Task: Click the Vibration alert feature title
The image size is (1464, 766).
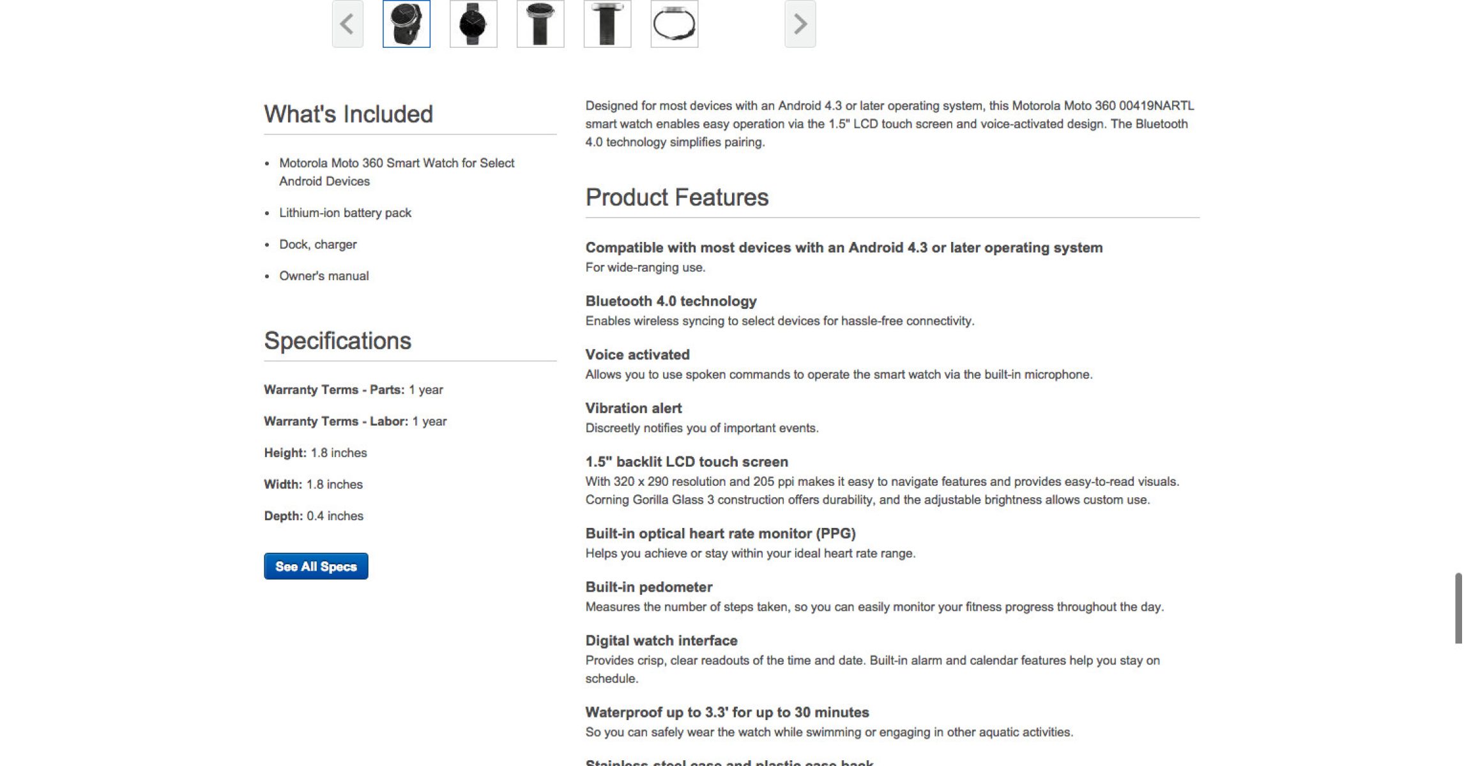Action: (633, 409)
